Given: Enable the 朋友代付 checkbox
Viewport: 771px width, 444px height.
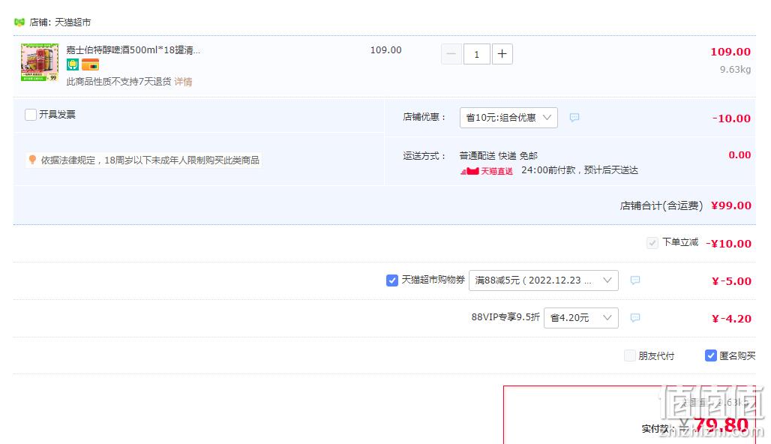Looking at the screenshot, I should pos(629,355).
